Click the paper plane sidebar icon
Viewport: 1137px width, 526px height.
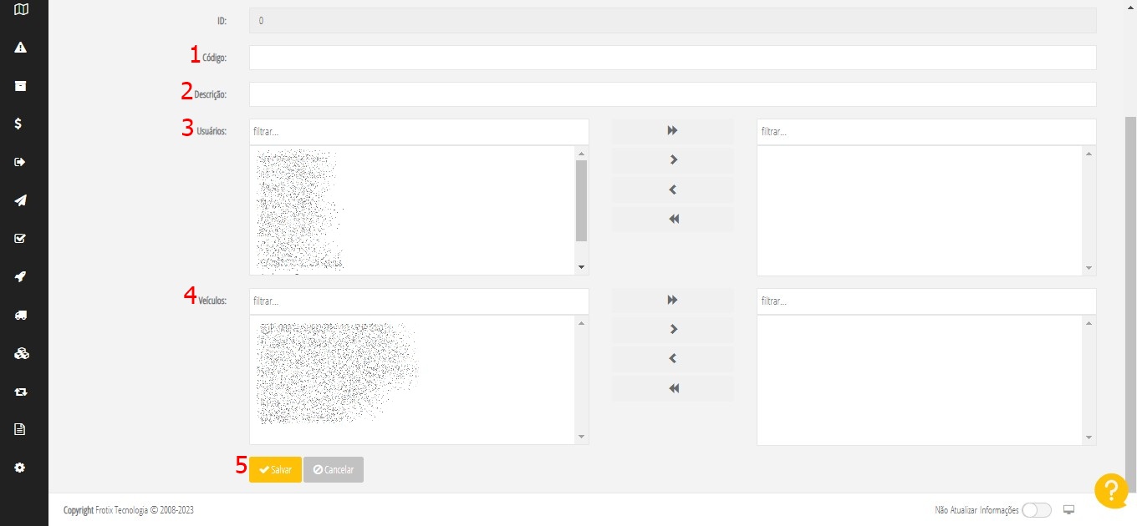tap(21, 200)
